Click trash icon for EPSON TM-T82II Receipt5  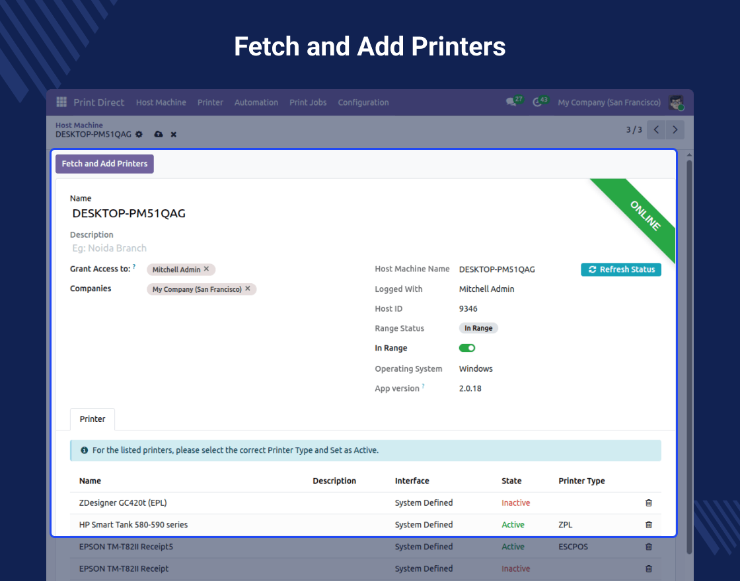[x=648, y=547]
